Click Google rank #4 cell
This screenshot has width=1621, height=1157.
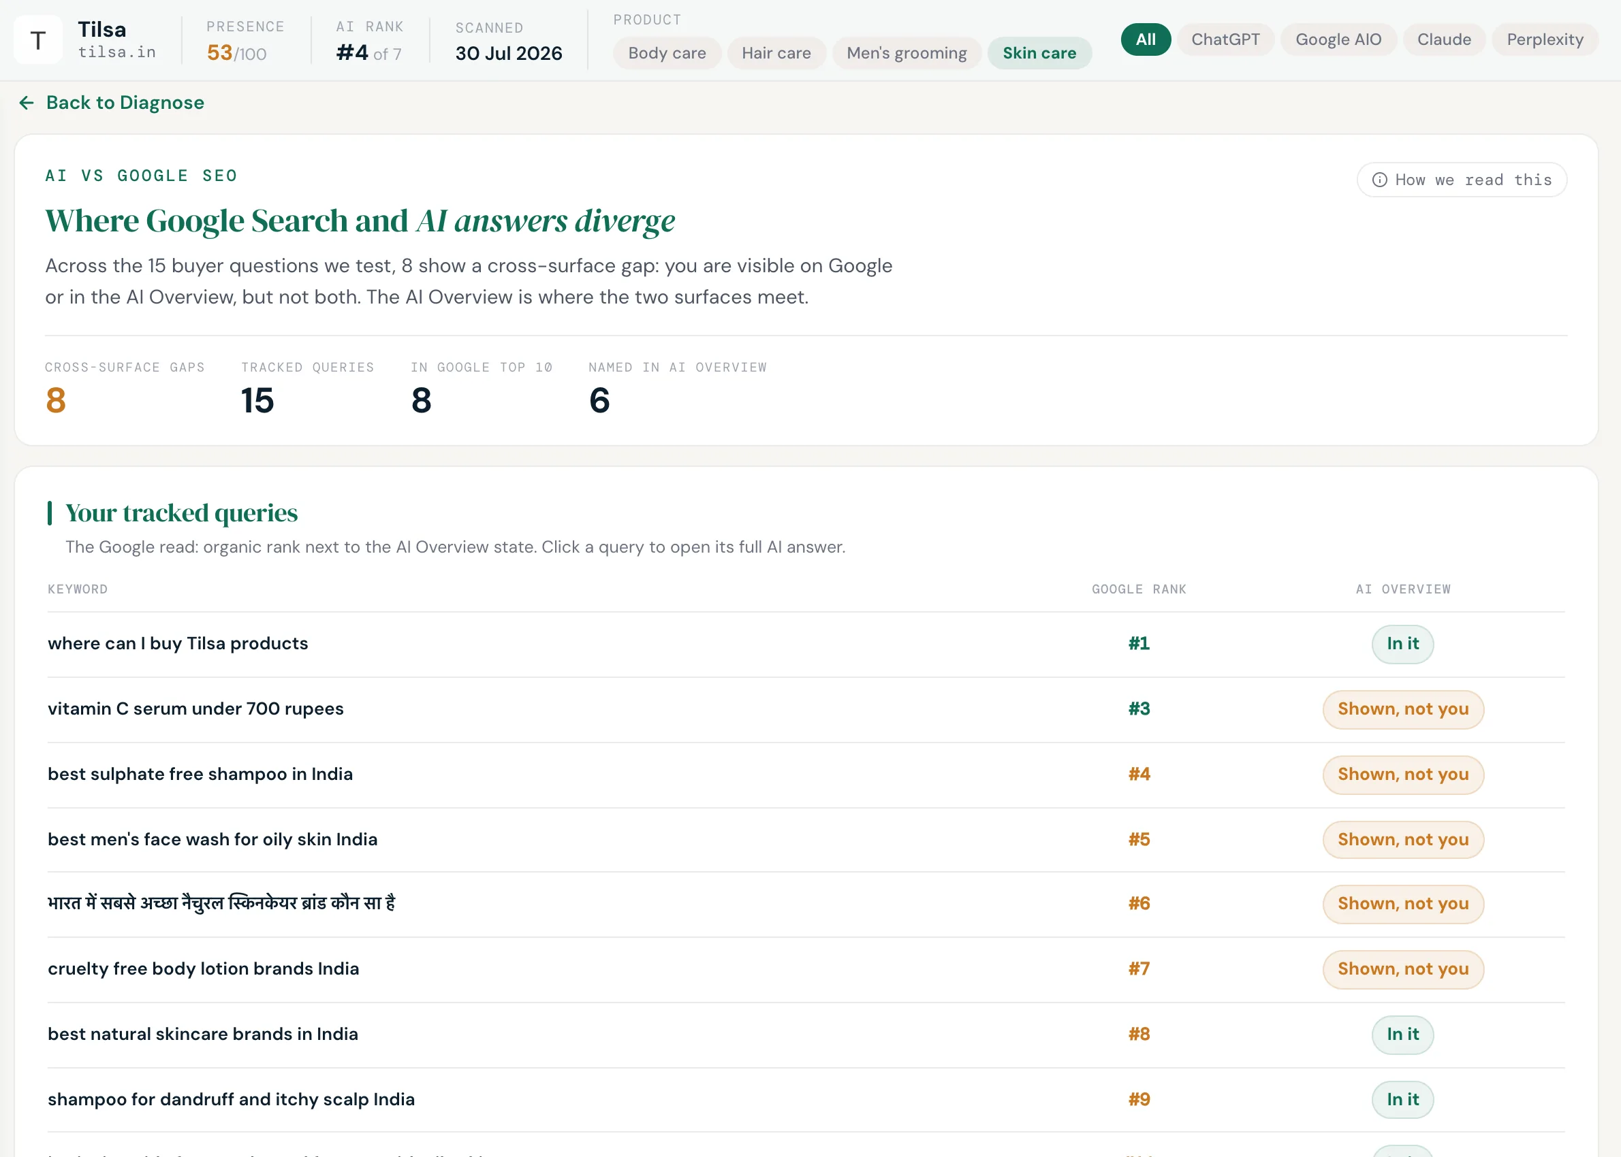(x=1138, y=775)
